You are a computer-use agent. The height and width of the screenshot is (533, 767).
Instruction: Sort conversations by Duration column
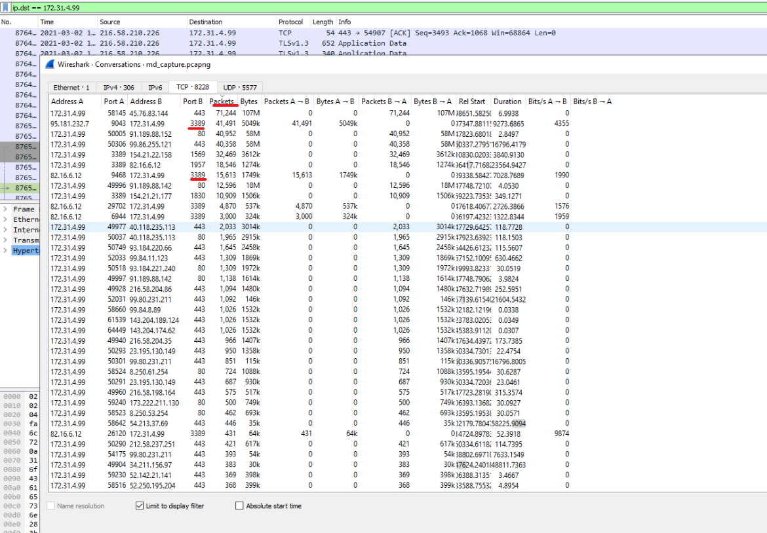click(507, 101)
